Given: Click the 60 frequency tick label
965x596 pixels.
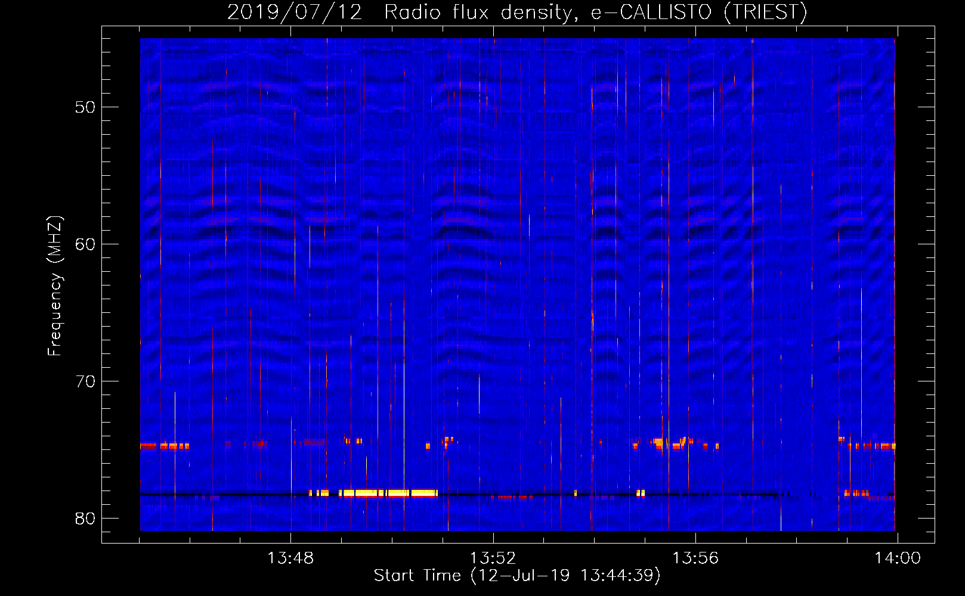Looking at the screenshot, I should pyautogui.click(x=85, y=244).
